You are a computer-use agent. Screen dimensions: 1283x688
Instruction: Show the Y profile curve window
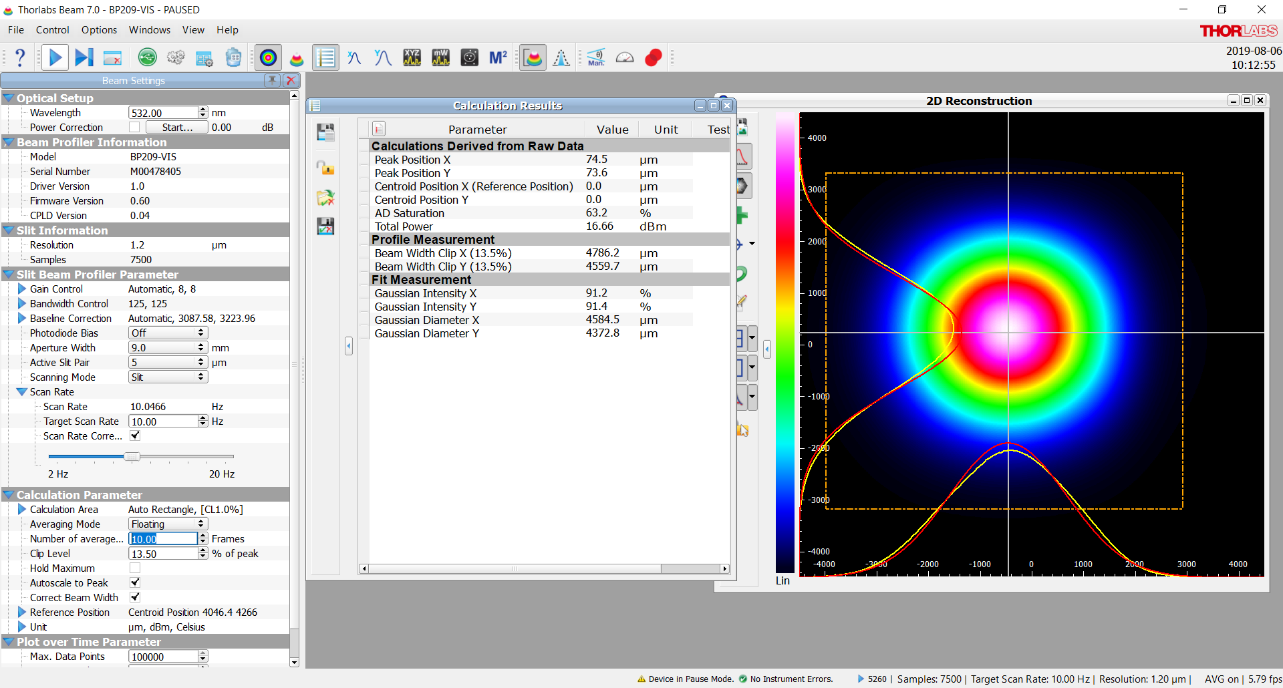[x=383, y=58]
